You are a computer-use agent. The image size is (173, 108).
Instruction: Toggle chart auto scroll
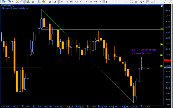click(50, 2)
